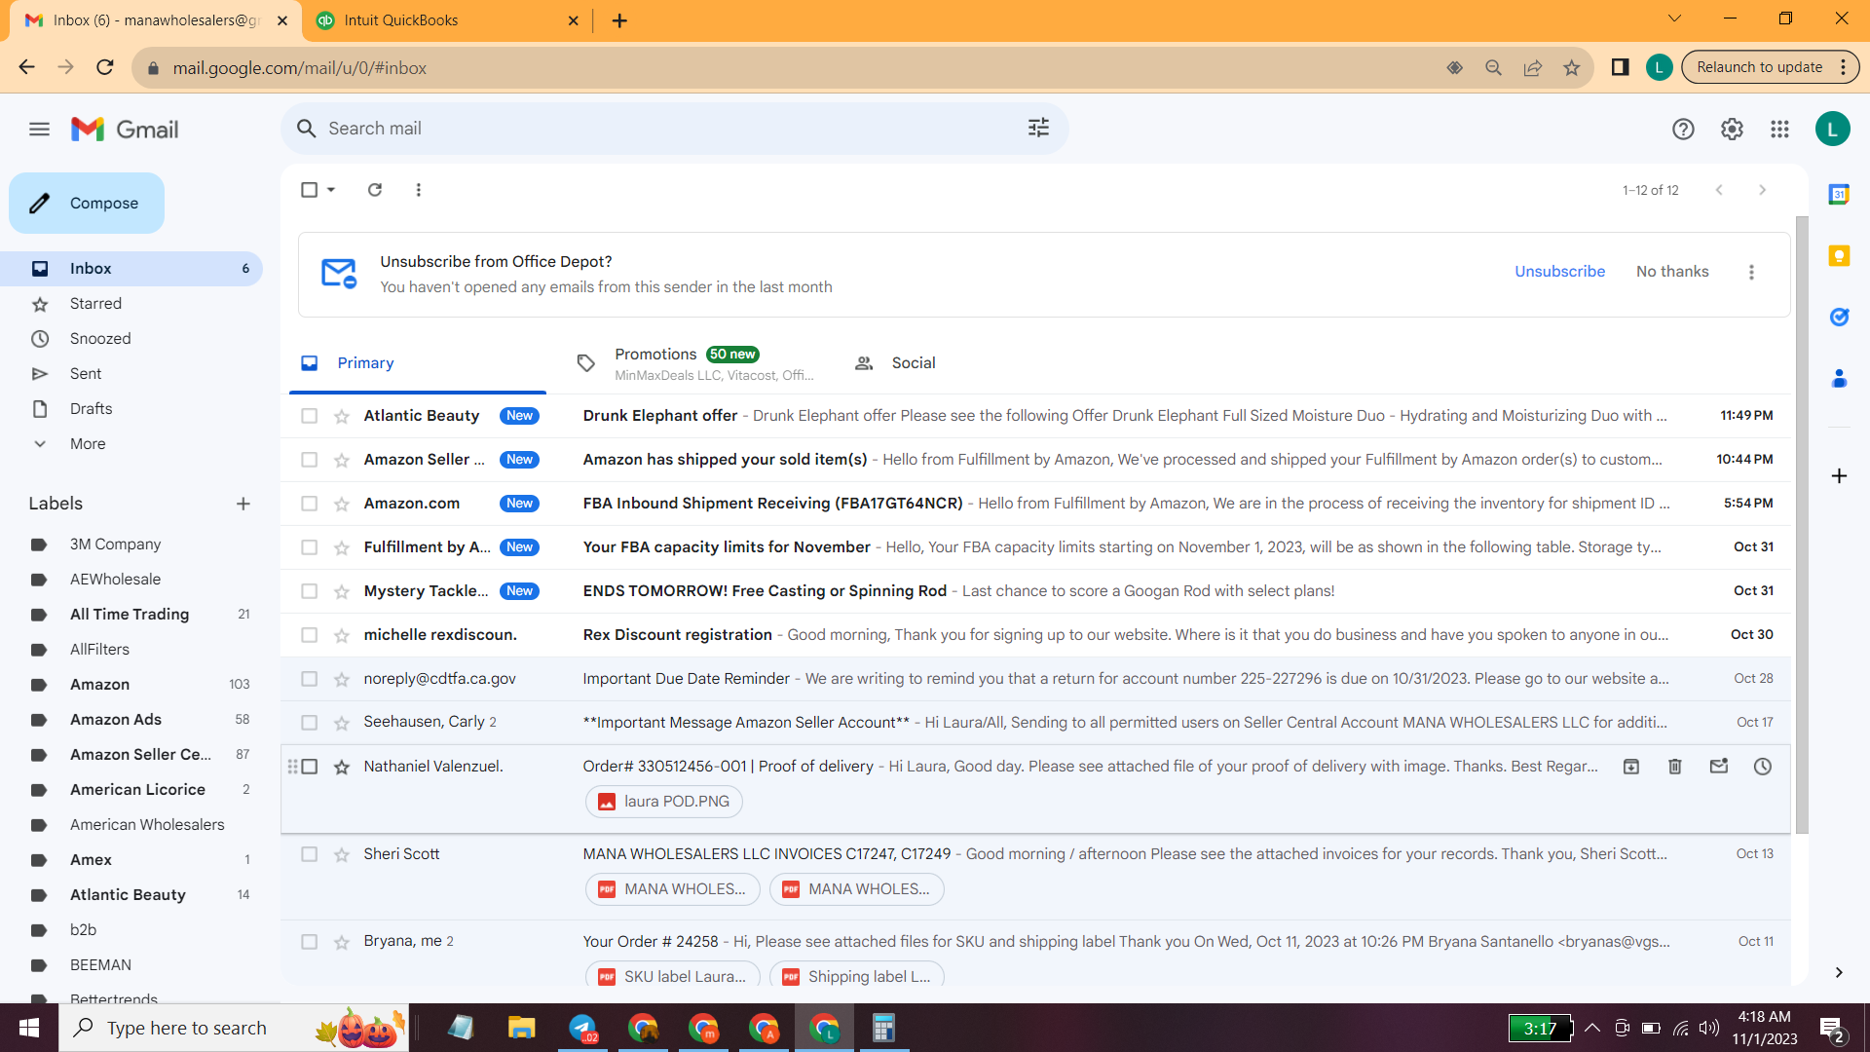The width and height of the screenshot is (1870, 1052).
Task: Open more options on Office Depot suggestion
Action: (1751, 272)
